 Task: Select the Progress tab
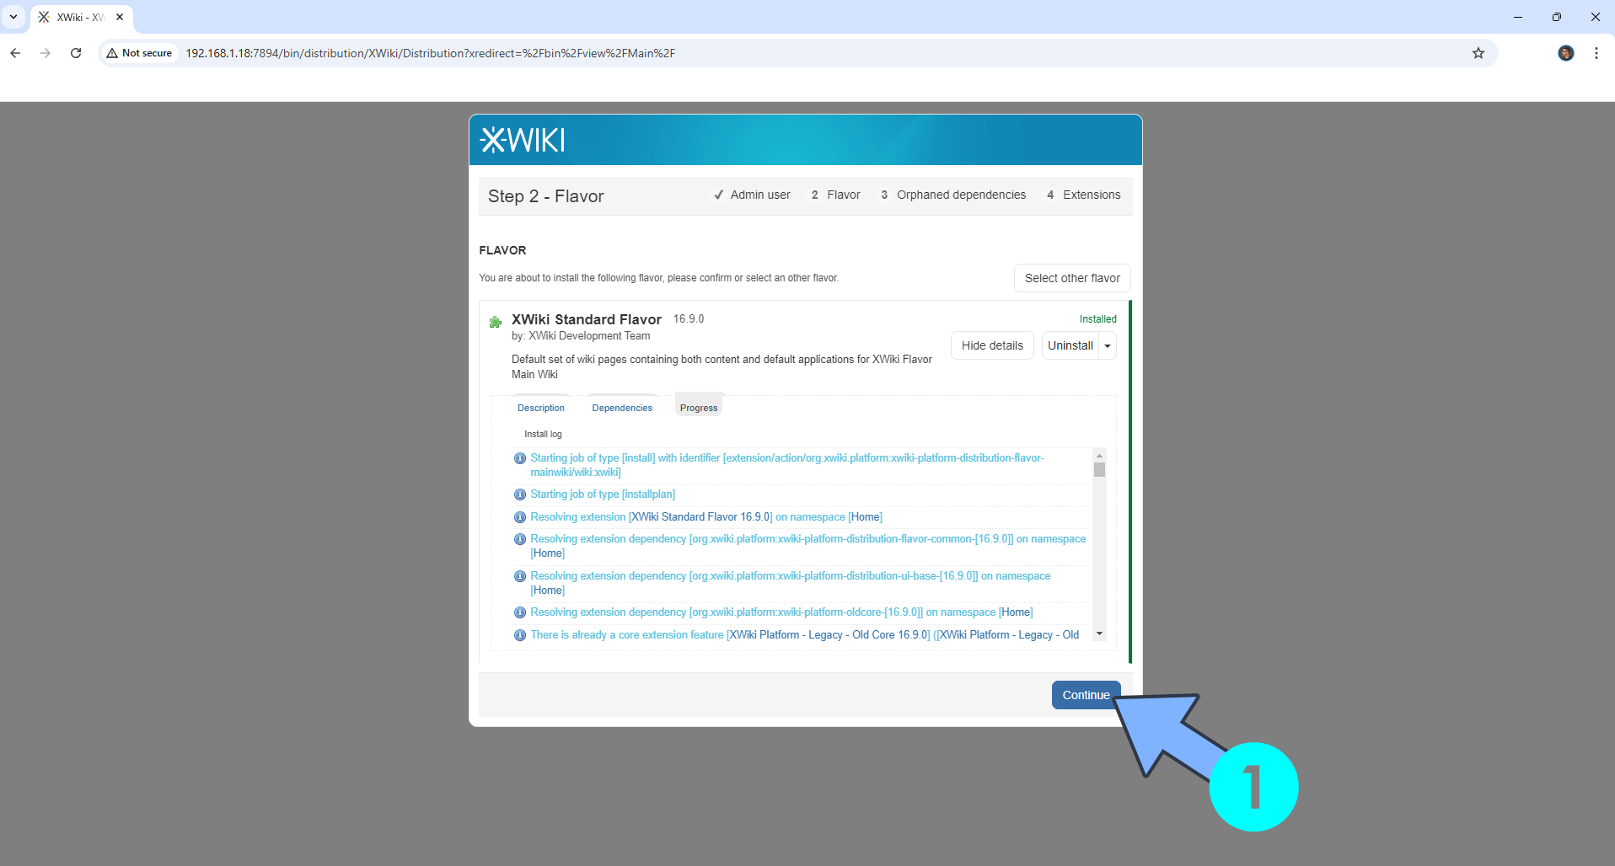699,408
